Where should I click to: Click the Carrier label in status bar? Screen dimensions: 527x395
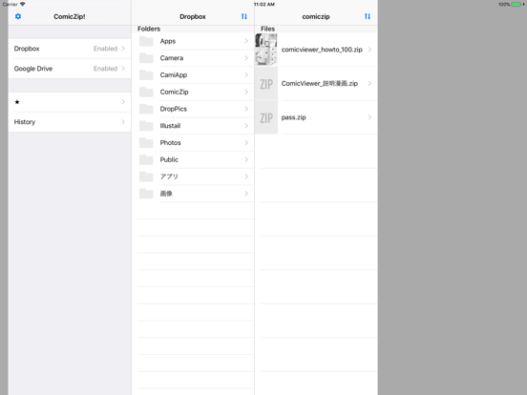click(x=11, y=5)
